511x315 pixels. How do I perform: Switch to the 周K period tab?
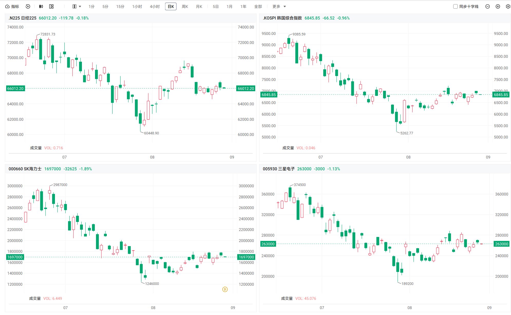click(185, 6)
